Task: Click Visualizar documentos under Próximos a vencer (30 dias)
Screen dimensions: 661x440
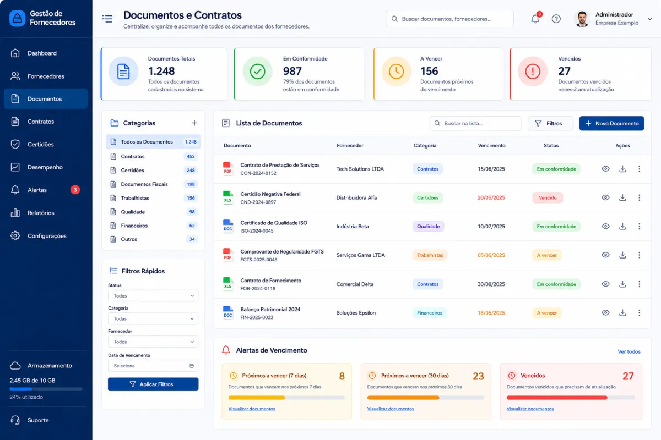Action: pos(391,409)
